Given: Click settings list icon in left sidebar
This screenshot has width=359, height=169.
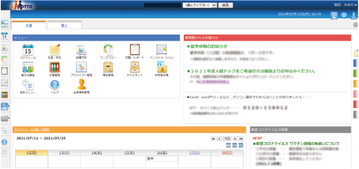Looking at the screenshot, I should [x=5, y=130].
